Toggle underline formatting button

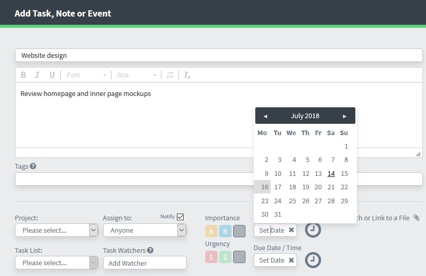click(x=52, y=75)
